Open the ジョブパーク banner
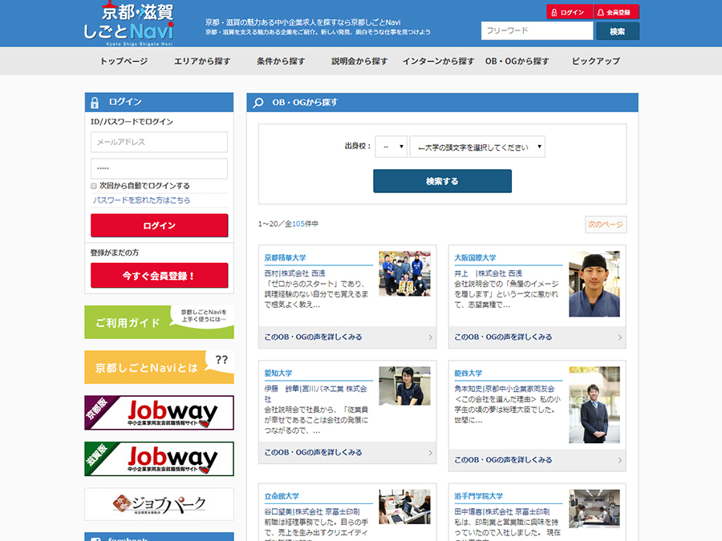This screenshot has width=722, height=541. click(159, 504)
